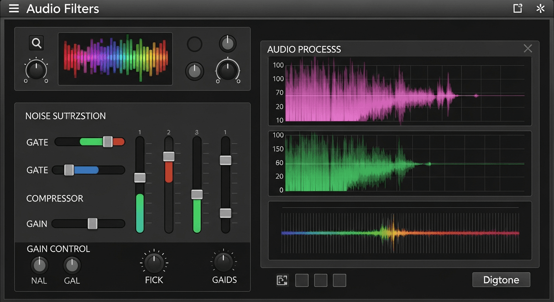Open the Audio Filters title menu
The width and height of the screenshot is (554, 302).
point(63,9)
